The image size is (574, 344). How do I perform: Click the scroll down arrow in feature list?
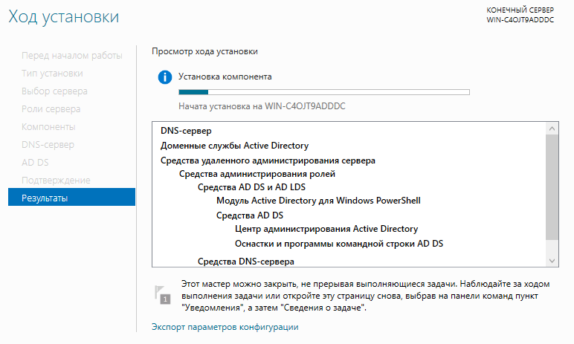[552, 261]
